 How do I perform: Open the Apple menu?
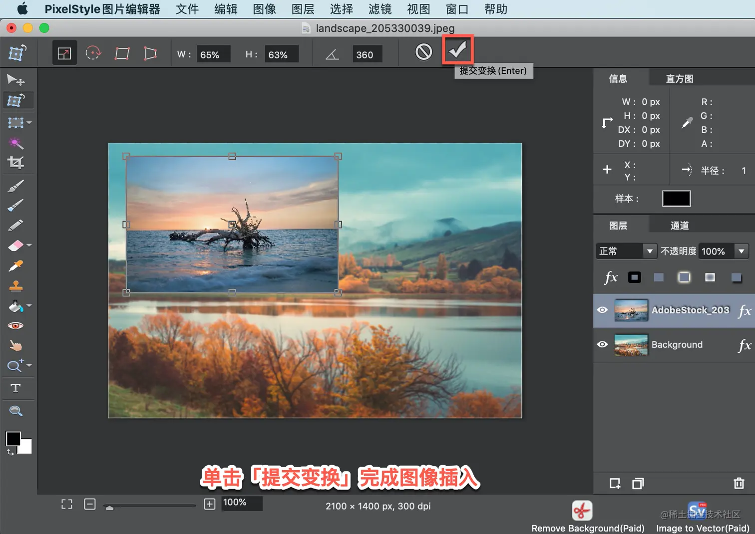[22, 8]
